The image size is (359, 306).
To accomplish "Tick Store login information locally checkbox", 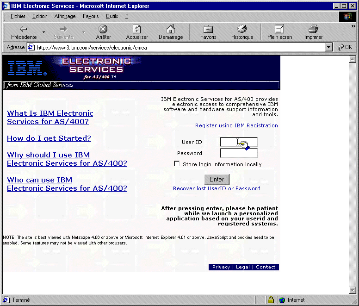I will [x=177, y=163].
